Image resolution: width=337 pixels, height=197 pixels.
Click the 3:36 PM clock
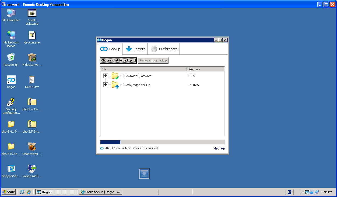[327, 192]
